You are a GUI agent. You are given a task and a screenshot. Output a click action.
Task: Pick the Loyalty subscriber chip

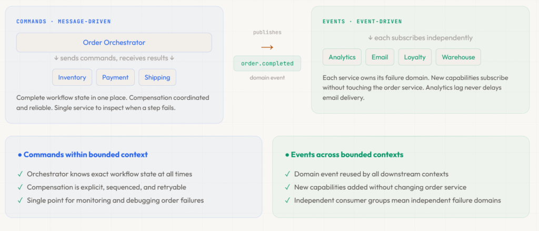(x=415, y=57)
